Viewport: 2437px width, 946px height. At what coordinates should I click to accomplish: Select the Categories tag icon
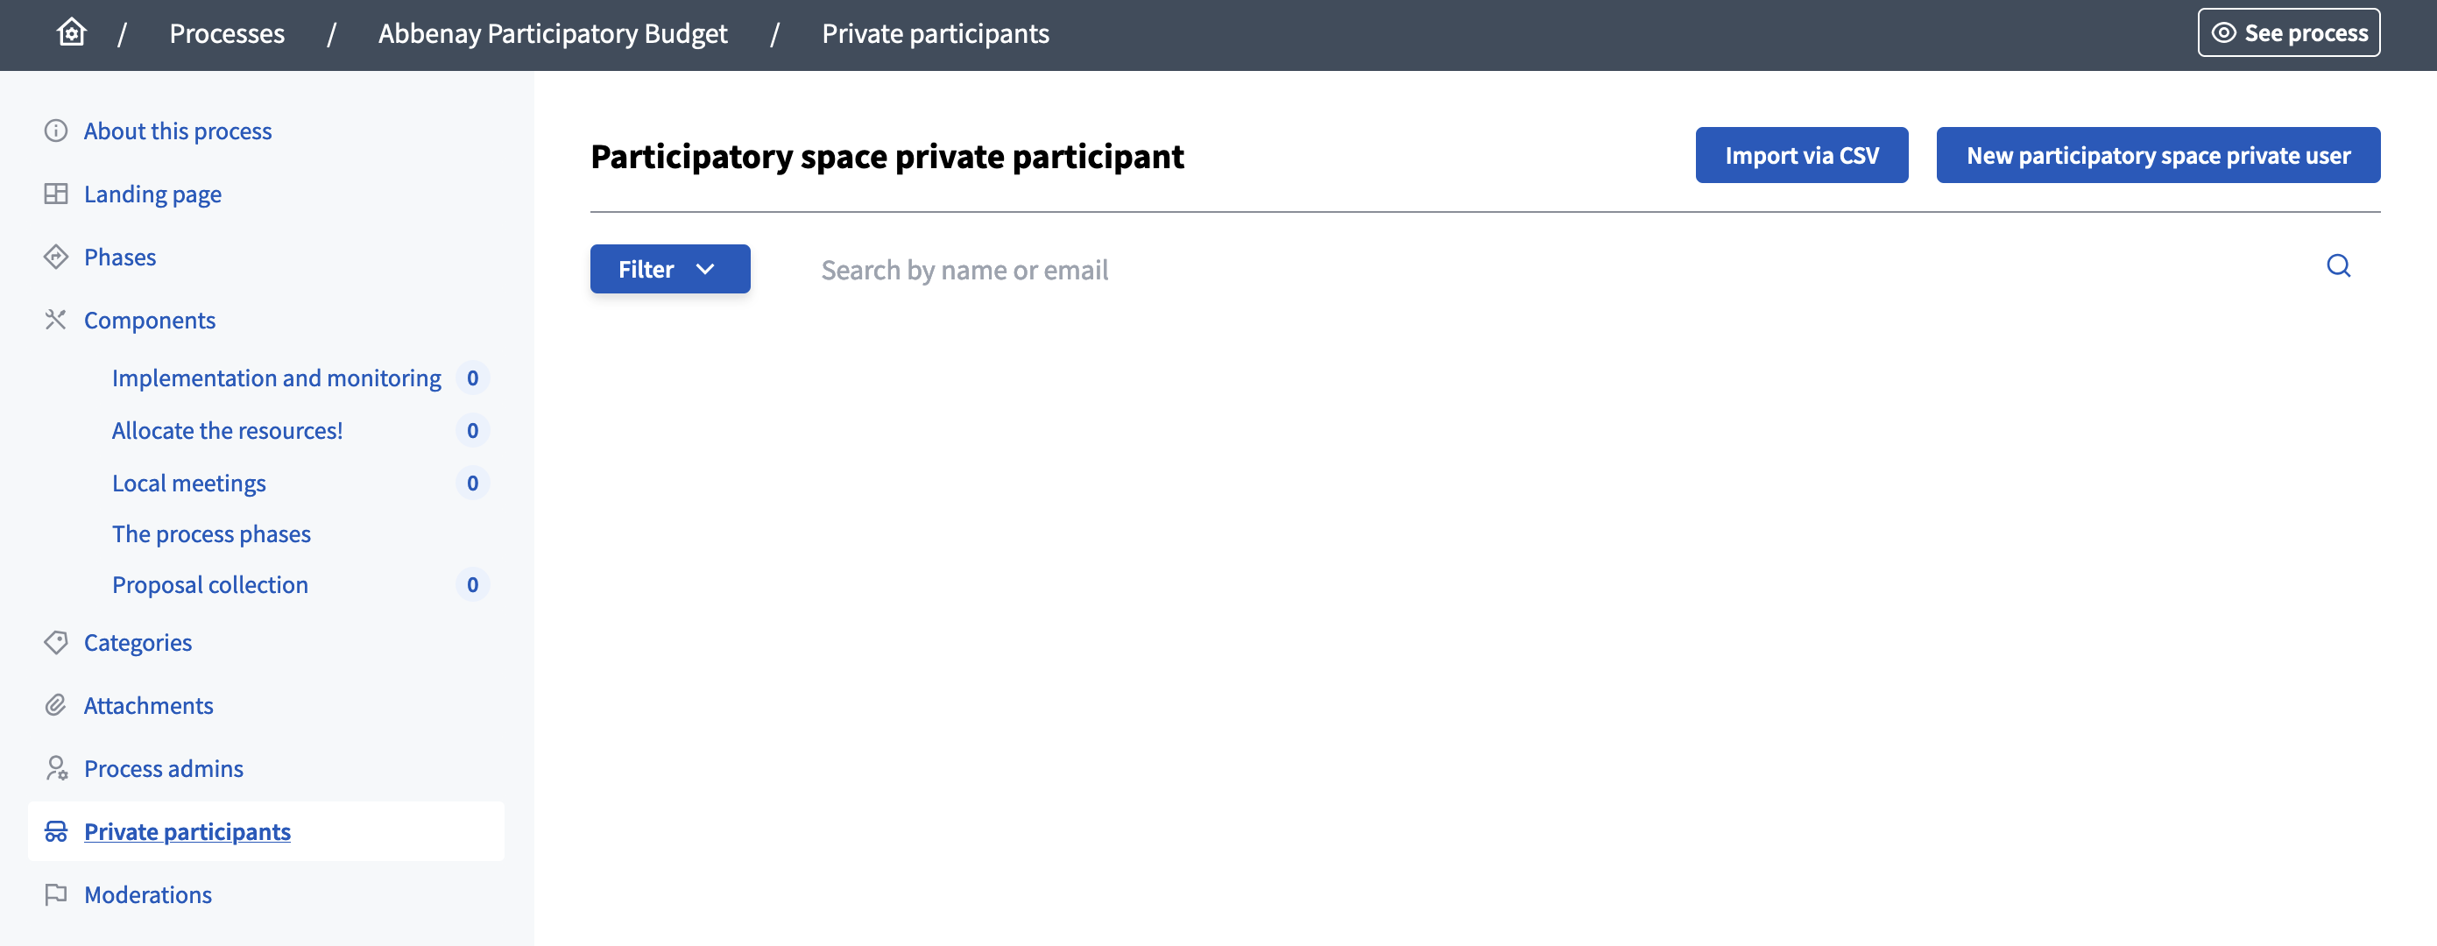click(x=56, y=641)
